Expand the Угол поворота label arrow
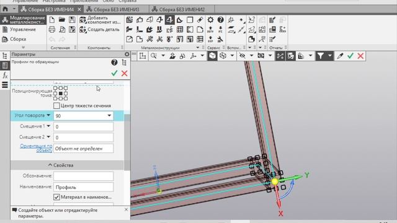Screen dimensions: 397x223 click(x=48, y=115)
